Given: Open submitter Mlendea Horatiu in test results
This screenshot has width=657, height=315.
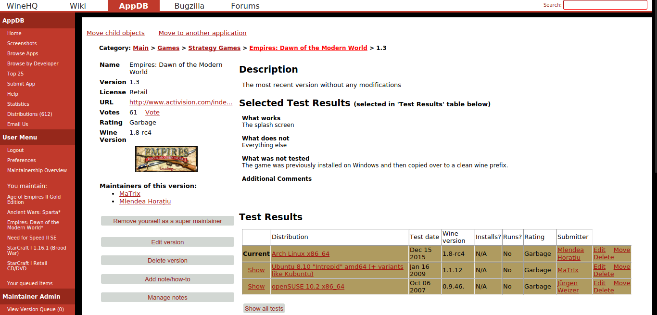Looking at the screenshot, I should tap(570, 253).
